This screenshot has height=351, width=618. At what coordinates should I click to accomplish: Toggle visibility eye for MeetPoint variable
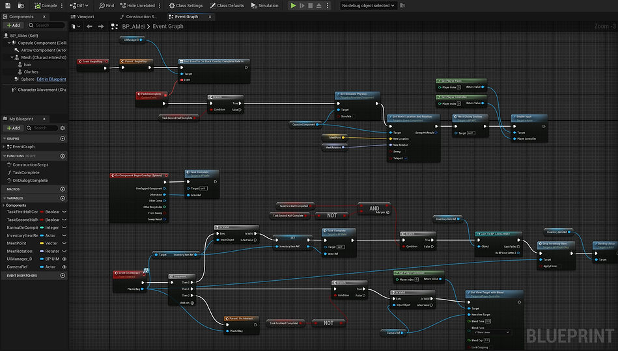pyautogui.click(x=64, y=243)
